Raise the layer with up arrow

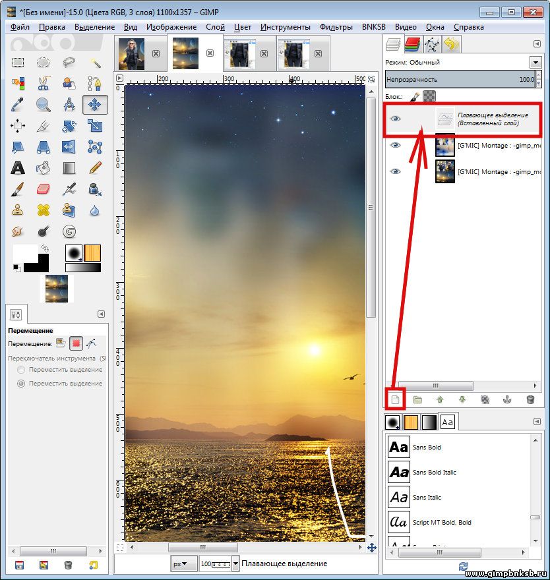pyautogui.click(x=440, y=399)
